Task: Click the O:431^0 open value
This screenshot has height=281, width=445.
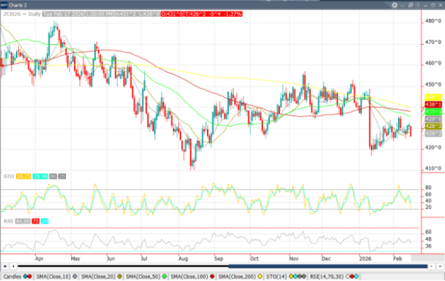Action: pos(172,14)
